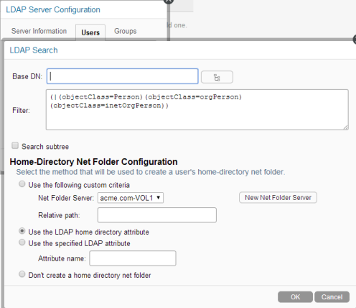Switch to the Server Information tab

coord(39,31)
